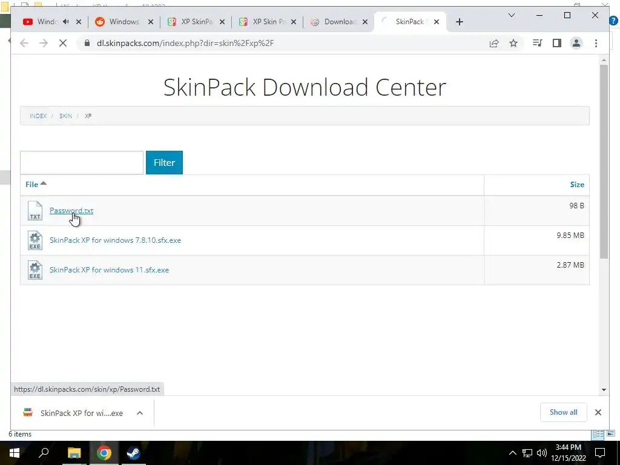Open the media control icon in toolbar
Image resolution: width=620 pixels, height=465 pixels.
(537, 43)
